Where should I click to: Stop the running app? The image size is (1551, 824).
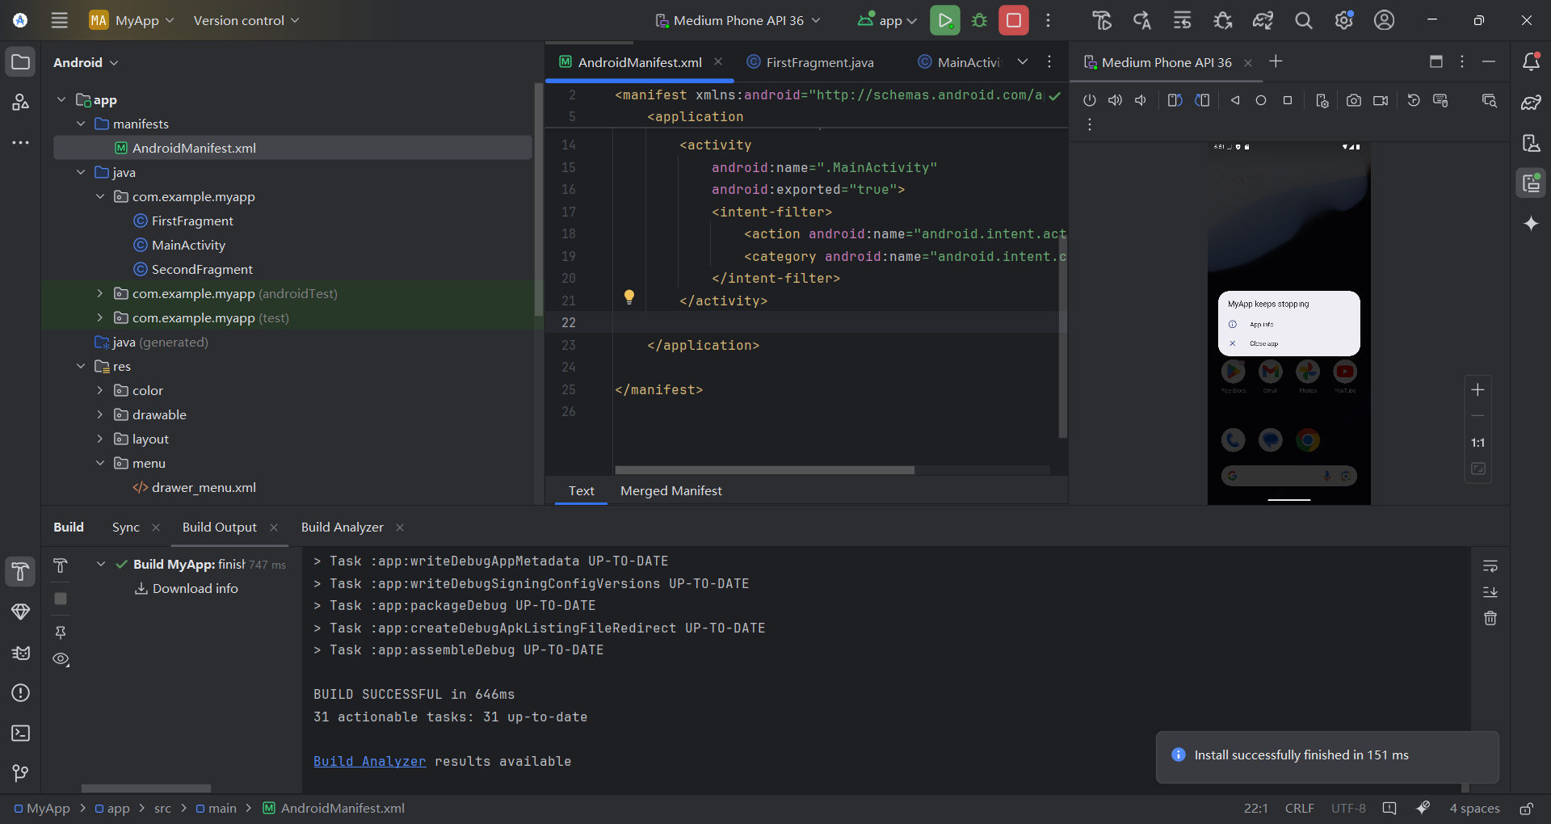point(1012,20)
